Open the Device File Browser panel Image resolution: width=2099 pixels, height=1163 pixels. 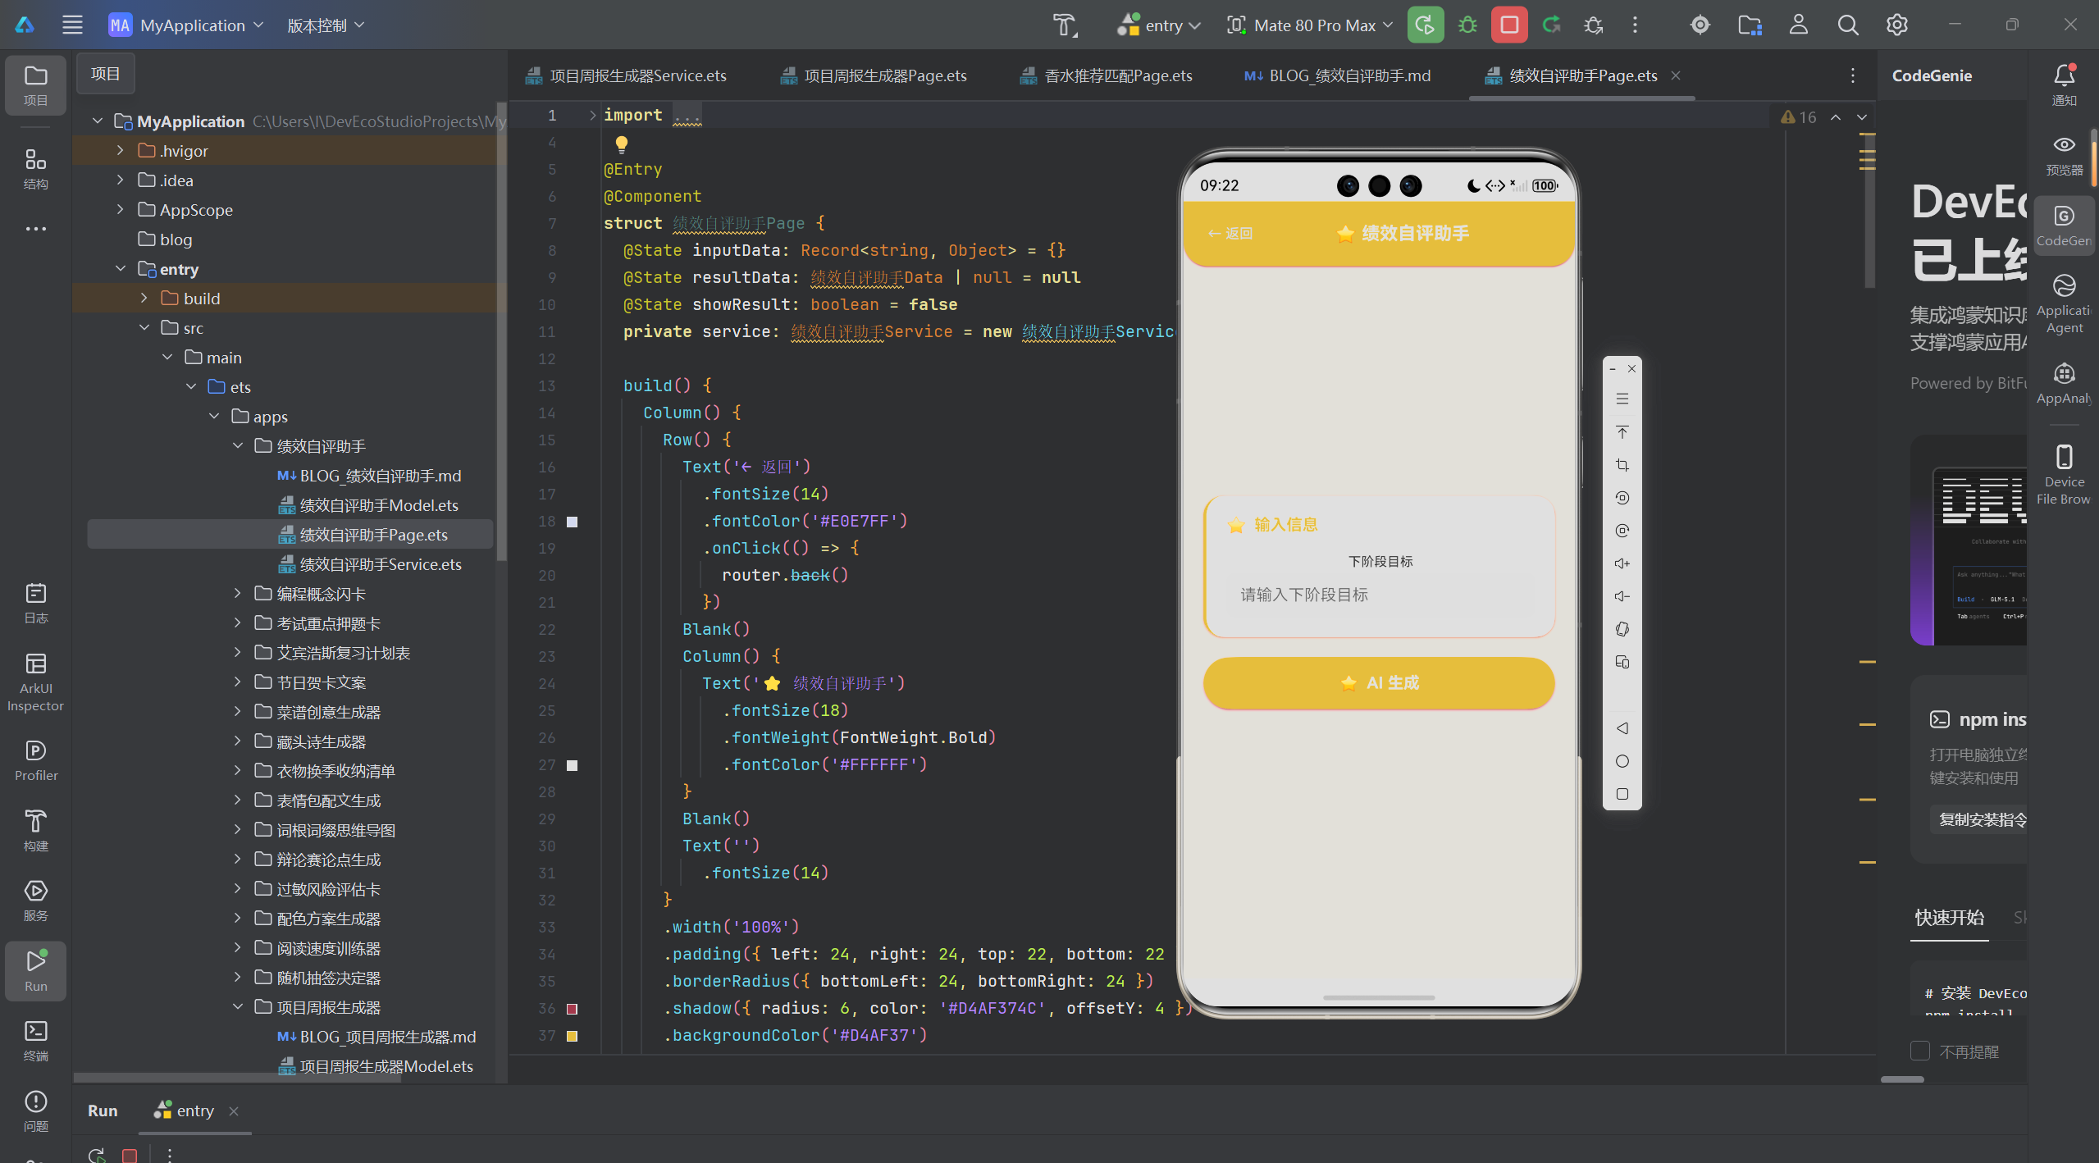(x=2064, y=475)
